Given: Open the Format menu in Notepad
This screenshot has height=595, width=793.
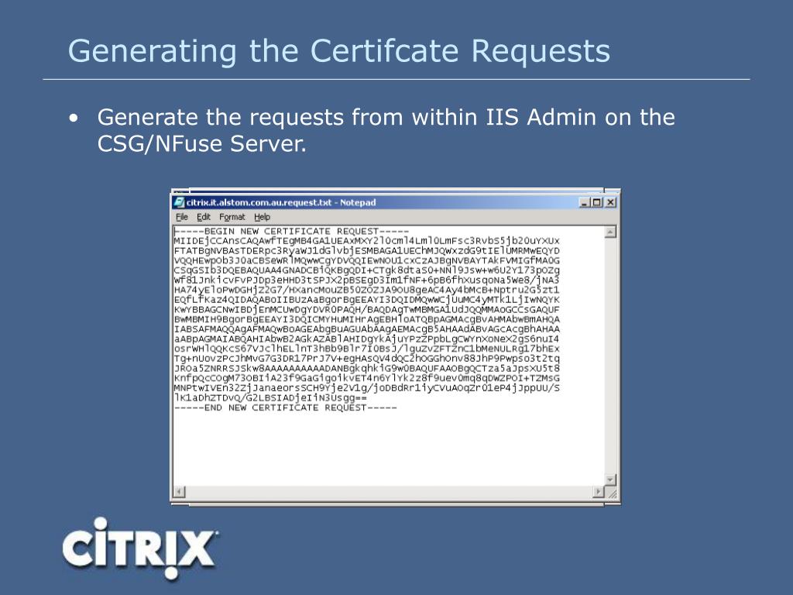Looking at the screenshot, I should (x=232, y=217).
